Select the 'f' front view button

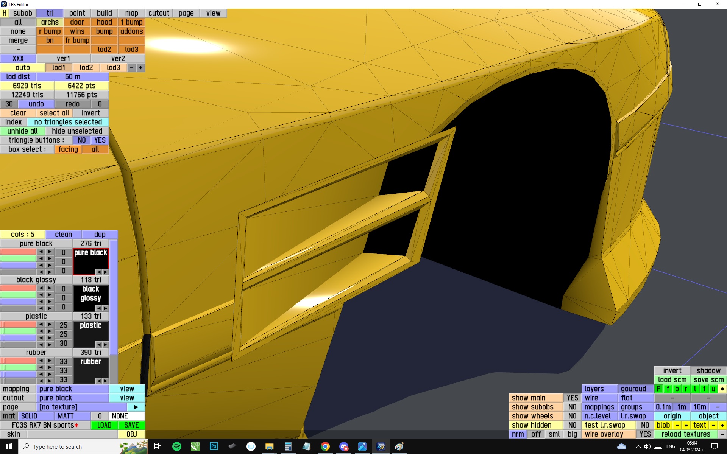click(668, 389)
